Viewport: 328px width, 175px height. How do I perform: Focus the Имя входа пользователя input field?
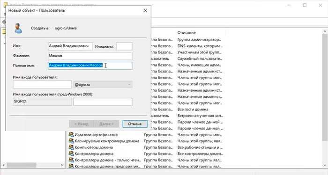42,85
